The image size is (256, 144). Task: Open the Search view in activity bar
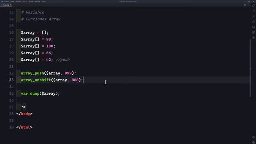point(253,11)
